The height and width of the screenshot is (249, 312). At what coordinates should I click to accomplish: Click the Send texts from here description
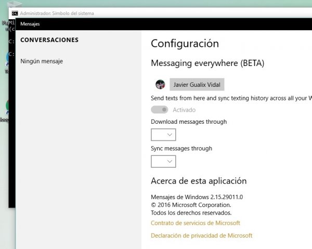pyautogui.click(x=231, y=98)
